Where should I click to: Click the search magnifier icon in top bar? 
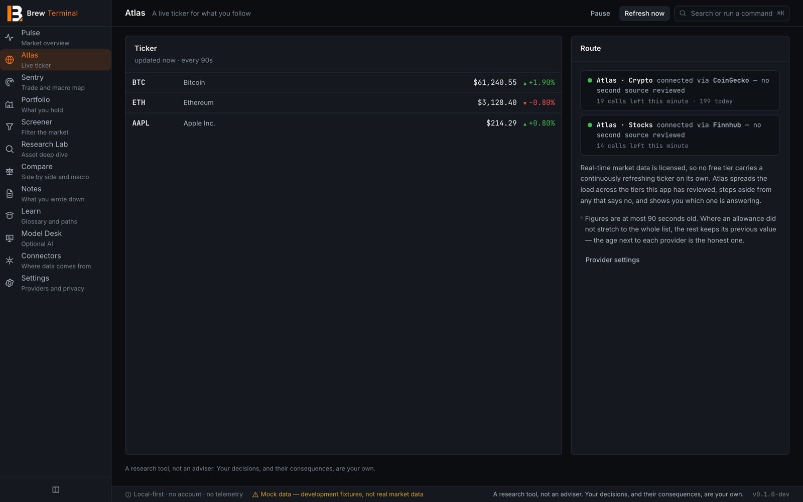(683, 14)
